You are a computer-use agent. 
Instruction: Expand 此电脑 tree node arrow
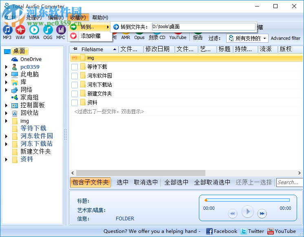click(6, 74)
